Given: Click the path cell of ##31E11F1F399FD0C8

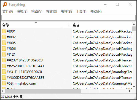Looking at the screenshot, I should pos(102,72).
